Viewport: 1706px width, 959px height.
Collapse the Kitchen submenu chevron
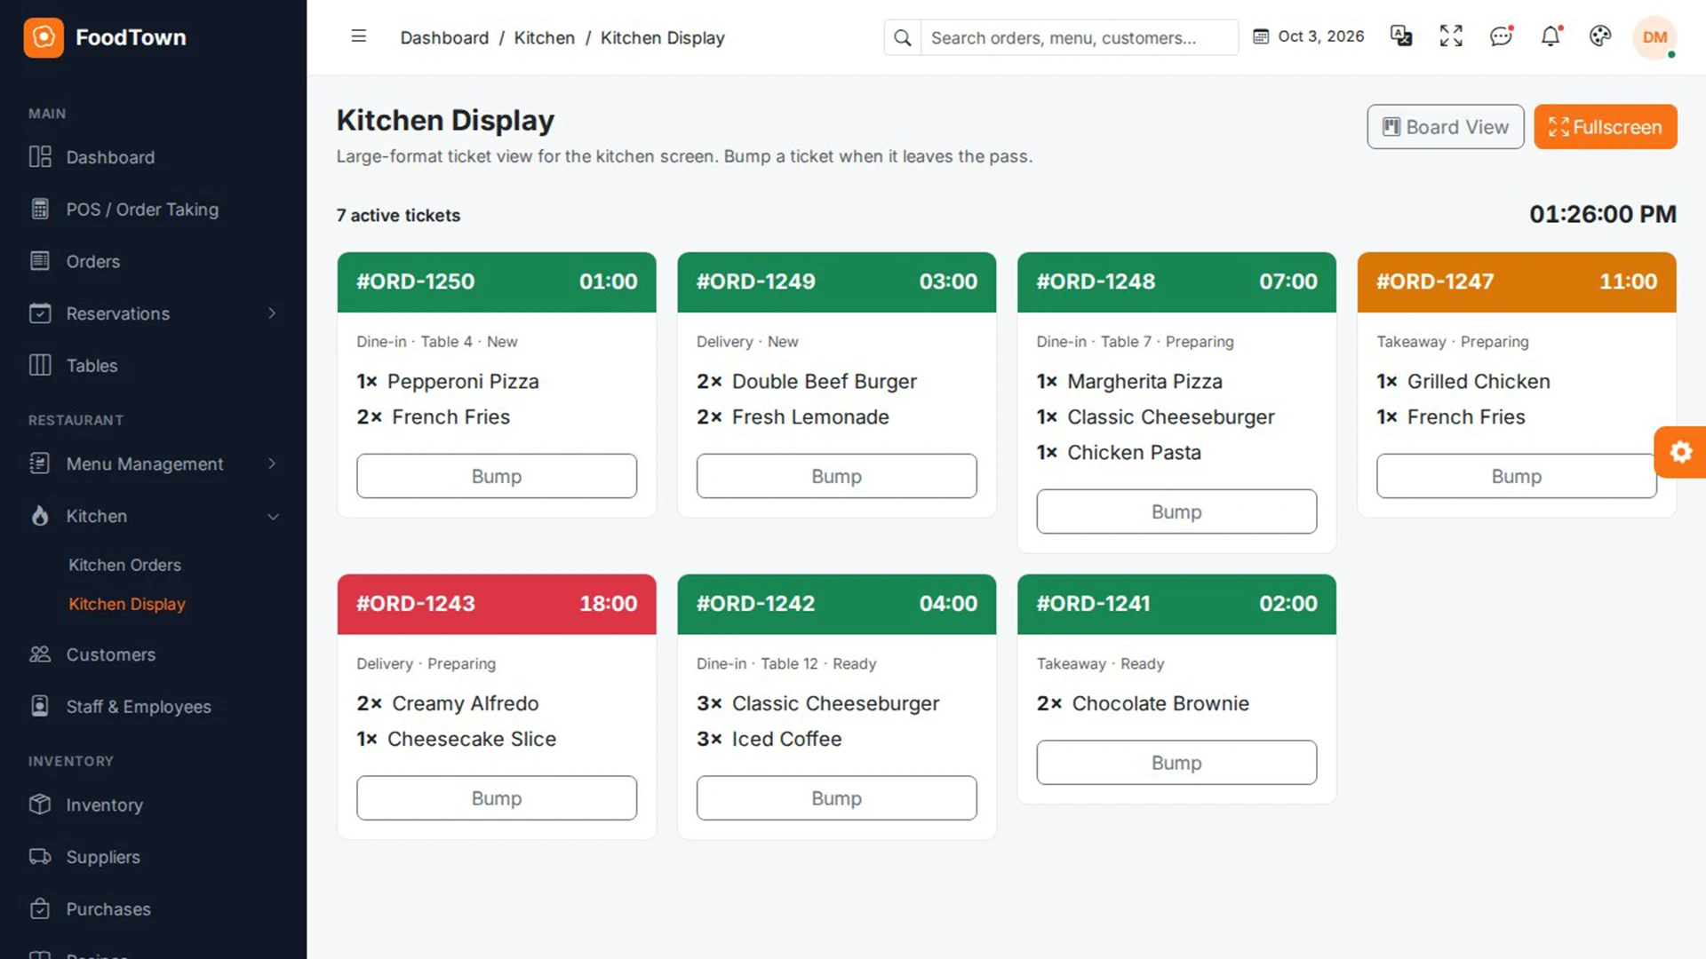pos(273,517)
